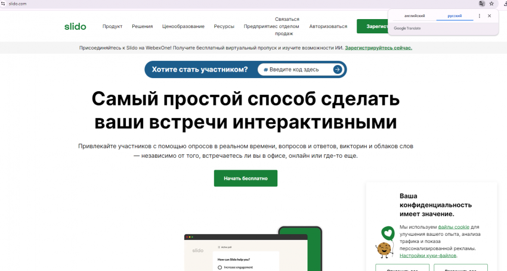Select the русский translation tab

455,16
